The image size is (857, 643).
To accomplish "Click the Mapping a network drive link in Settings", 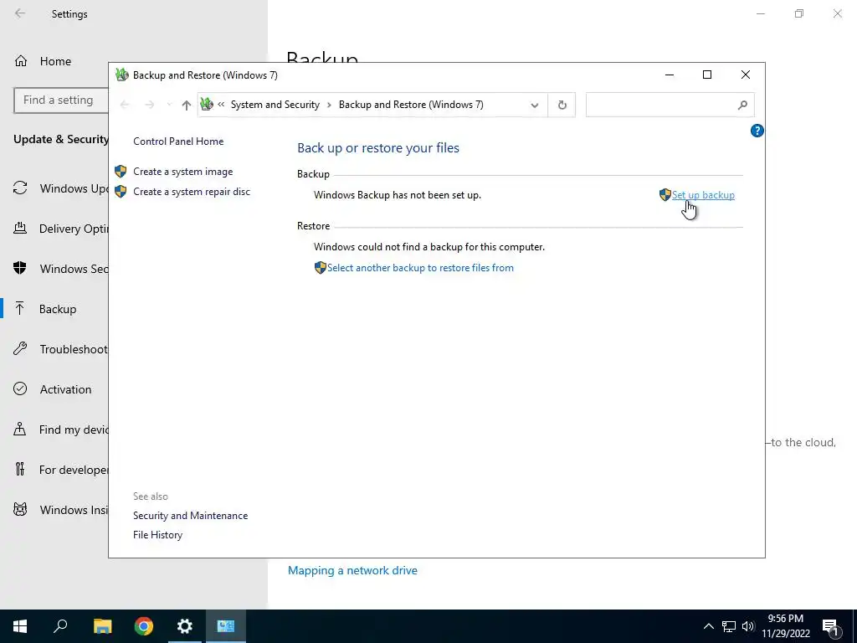I will (x=352, y=570).
